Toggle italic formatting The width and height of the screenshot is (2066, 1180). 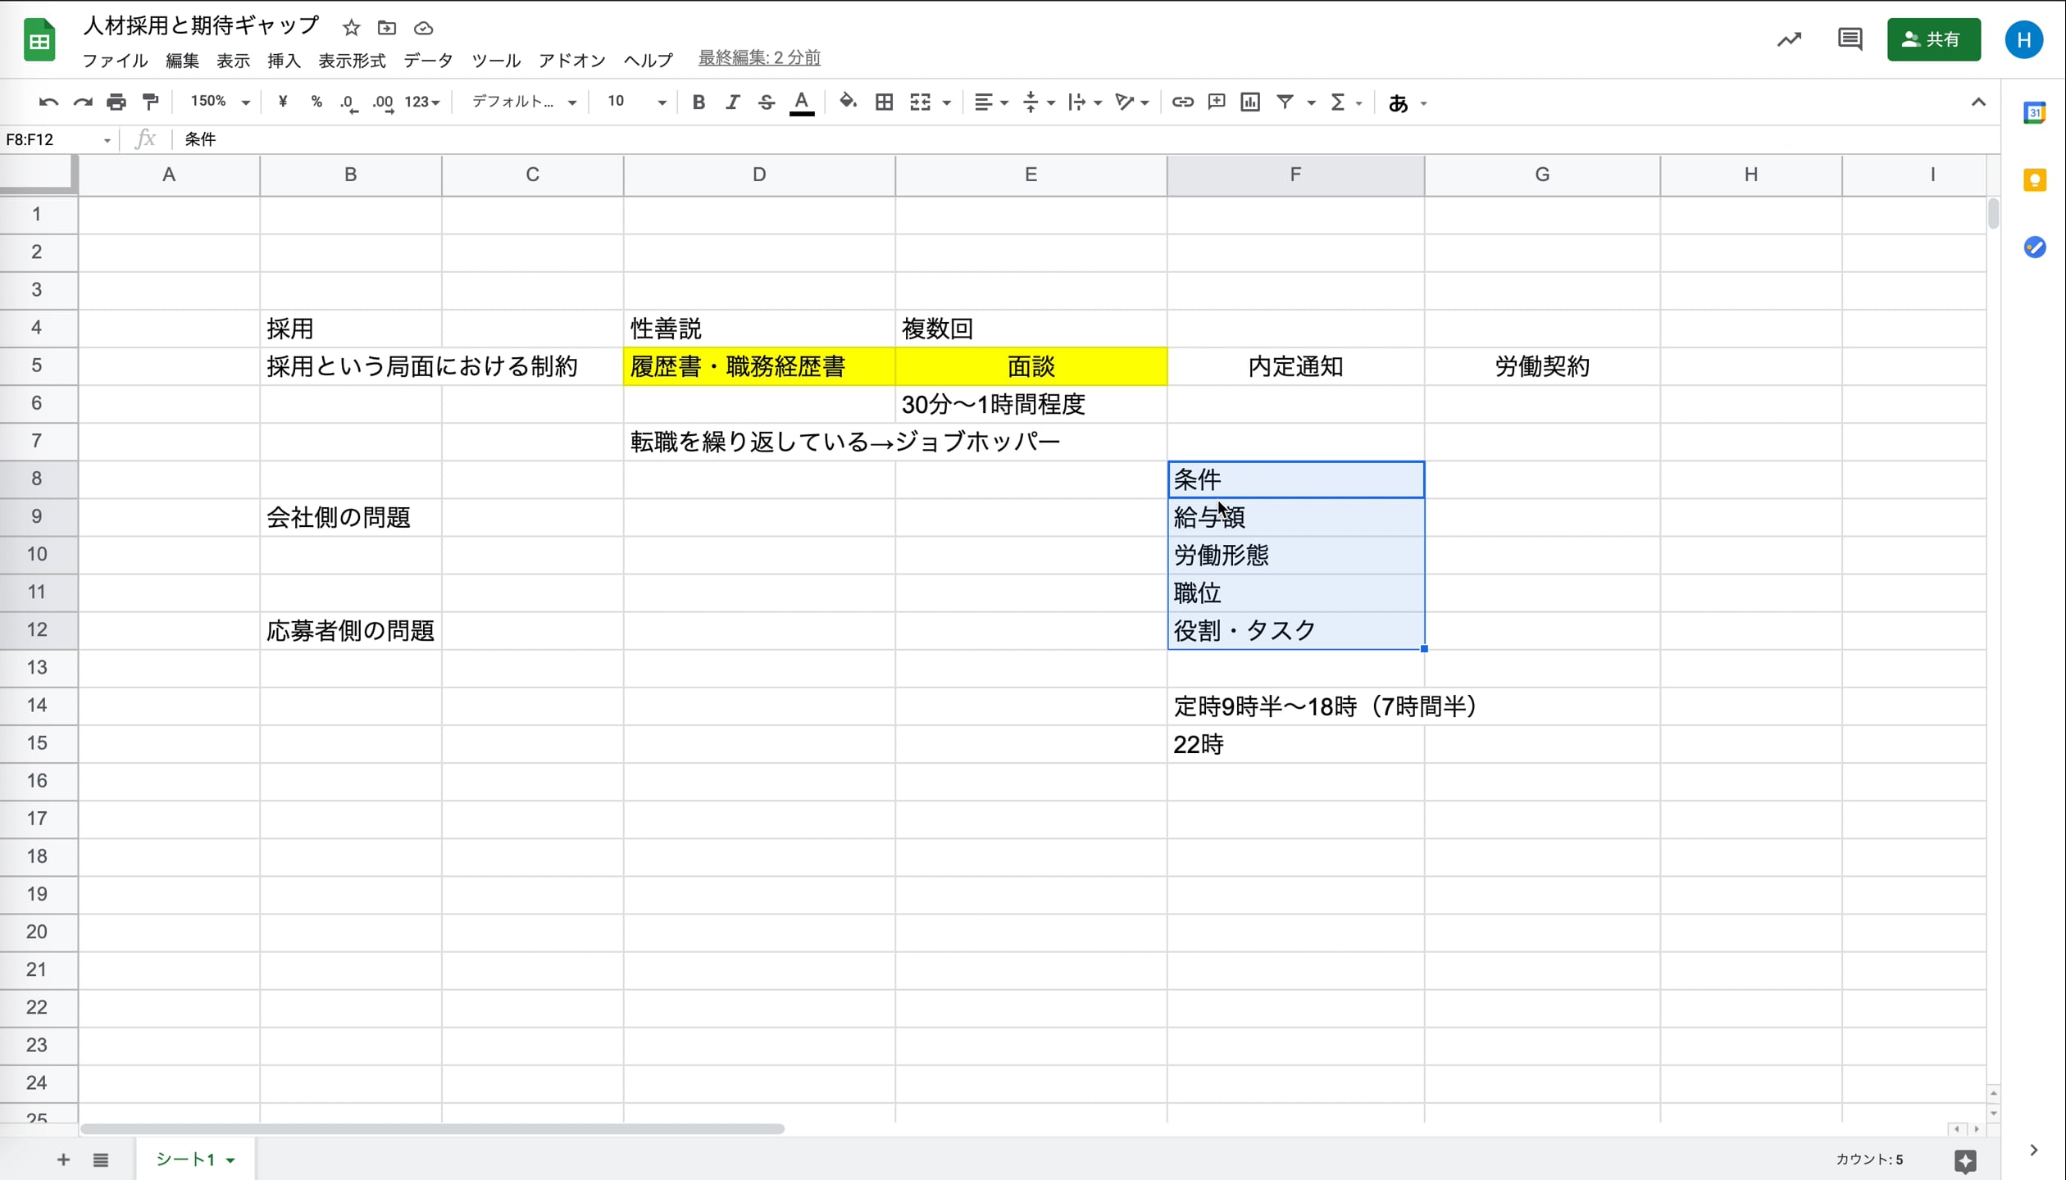coord(732,102)
